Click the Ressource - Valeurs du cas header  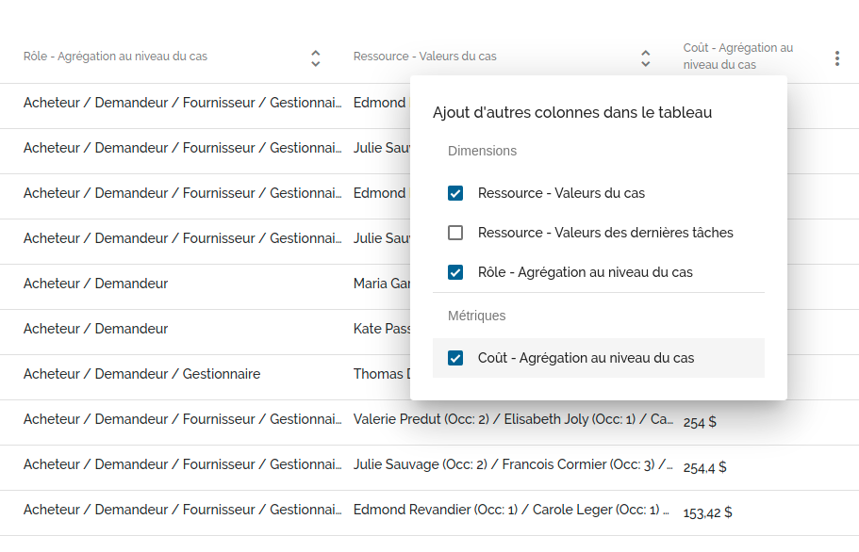424,57
